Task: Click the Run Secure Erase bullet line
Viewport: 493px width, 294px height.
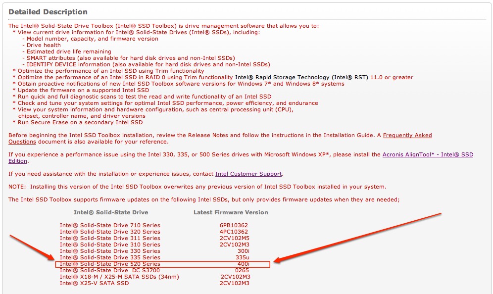Action: pyautogui.click(x=78, y=122)
